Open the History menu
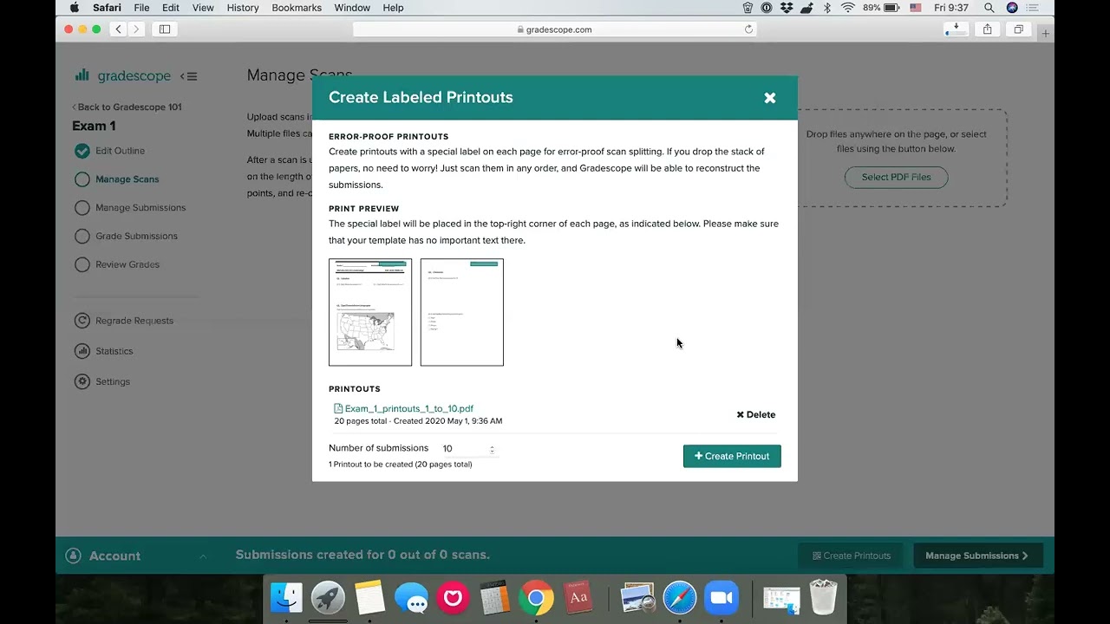Screen dimensions: 1110x624 (x=243, y=8)
